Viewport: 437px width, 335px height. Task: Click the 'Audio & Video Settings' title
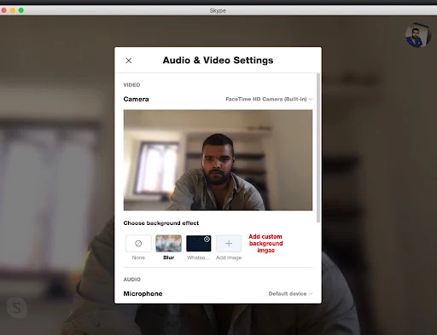click(218, 61)
